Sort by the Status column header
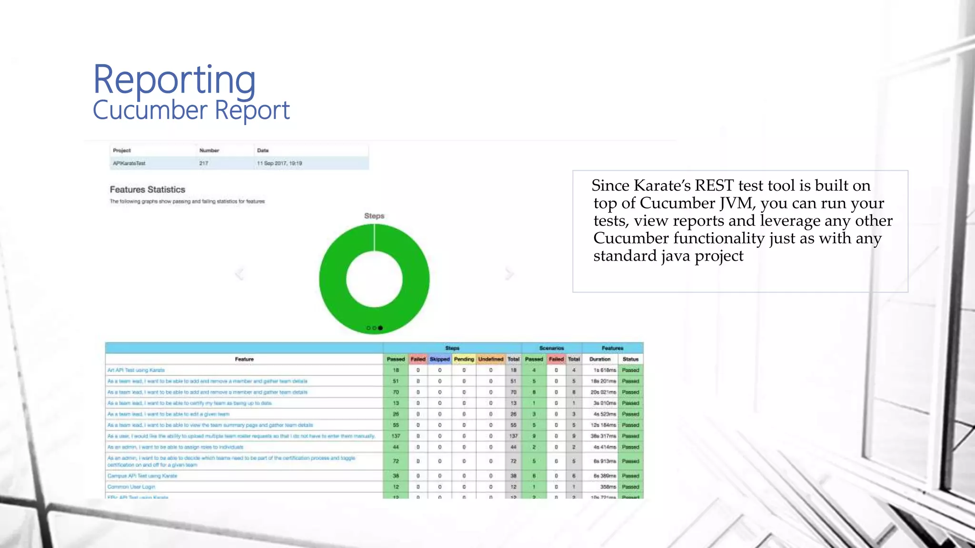The width and height of the screenshot is (975, 548). point(630,359)
